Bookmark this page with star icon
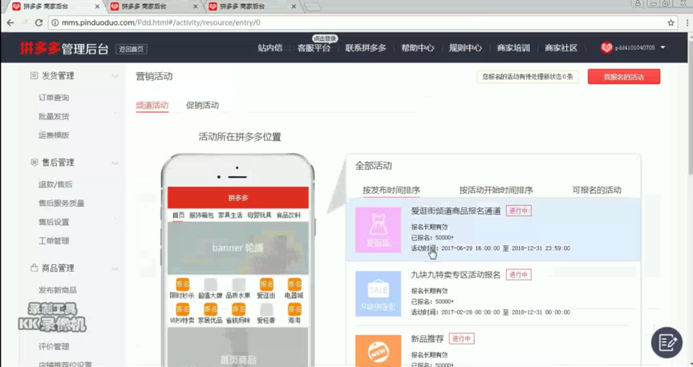Image resolution: width=693 pixels, height=367 pixels. (x=671, y=22)
